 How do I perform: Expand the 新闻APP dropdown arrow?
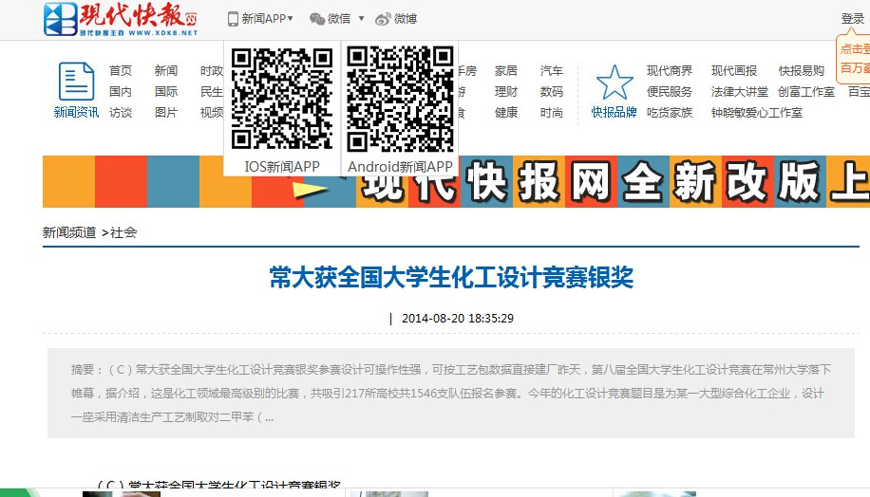click(291, 19)
